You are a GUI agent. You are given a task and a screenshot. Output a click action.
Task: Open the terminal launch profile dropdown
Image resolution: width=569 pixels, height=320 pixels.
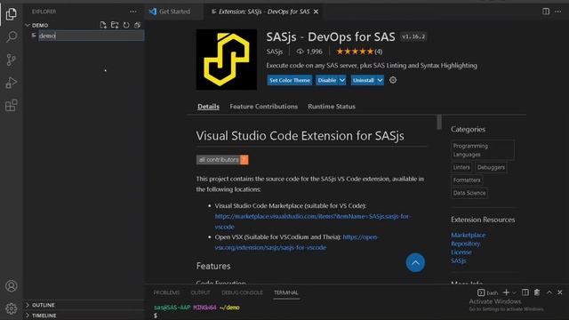514,292
